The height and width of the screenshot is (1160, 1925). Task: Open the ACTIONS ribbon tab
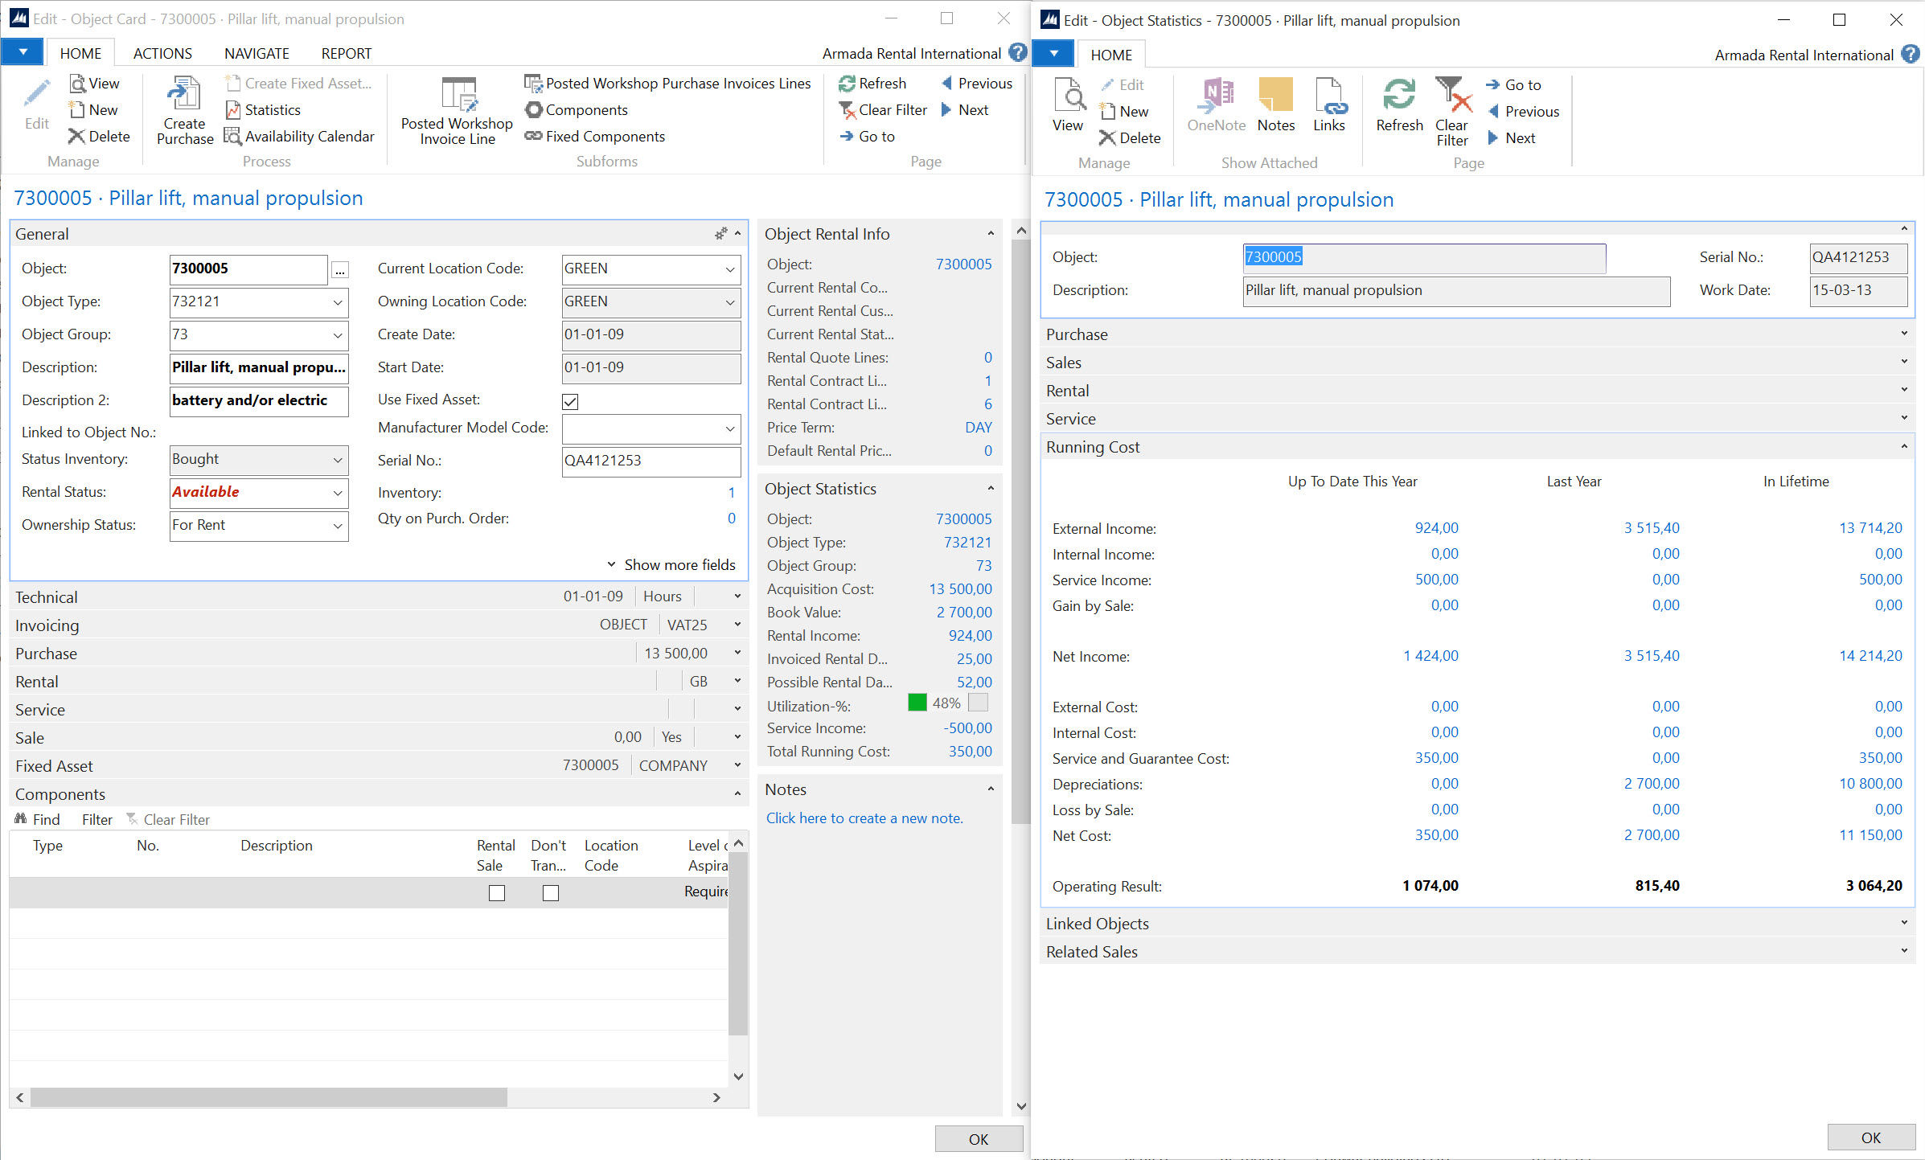(162, 54)
